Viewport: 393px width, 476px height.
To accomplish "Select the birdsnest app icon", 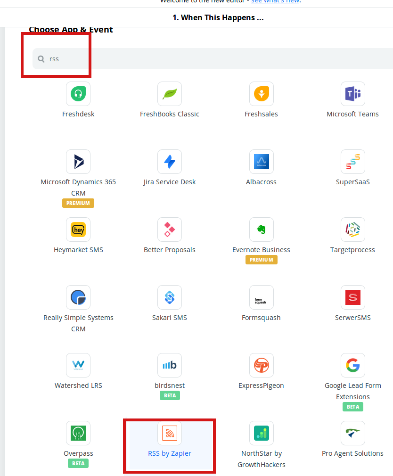I will click(170, 365).
